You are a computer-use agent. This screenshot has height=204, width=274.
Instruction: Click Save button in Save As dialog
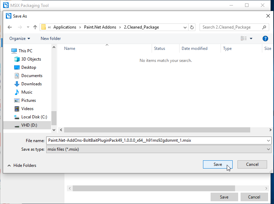point(218,164)
